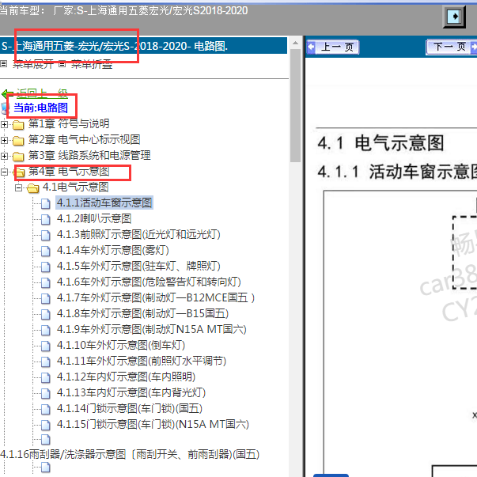Viewport: 477px width, 477px height.
Task: Expand 第2章 电气中心标示视图 plus box
Action: [x=4, y=140]
